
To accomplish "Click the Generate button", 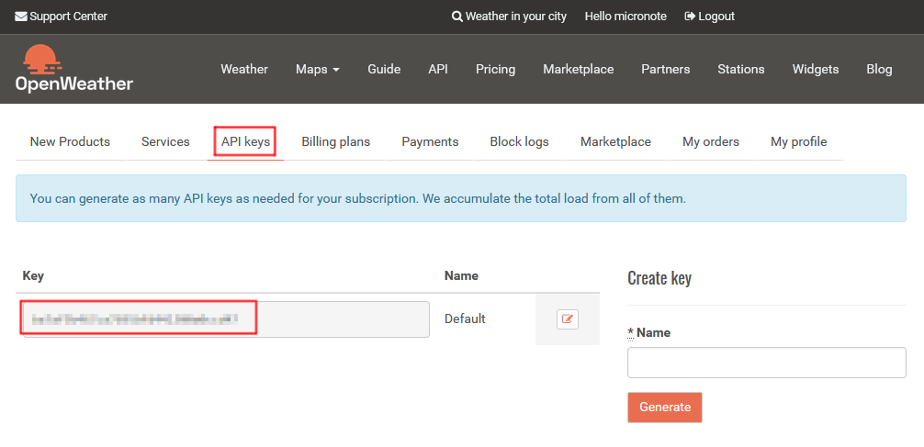I will pyautogui.click(x=665, y=407).
